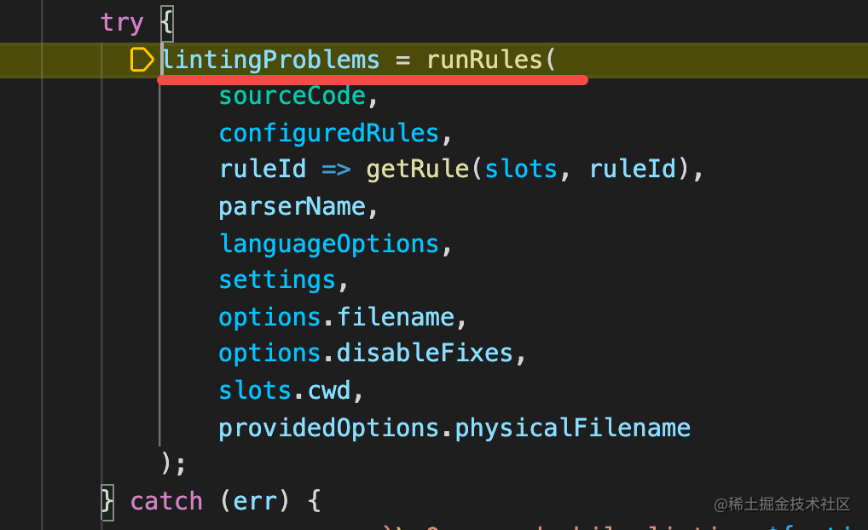868x530 pixels.
Task: Click the 'settings' argument
Action: coord(277,280)
